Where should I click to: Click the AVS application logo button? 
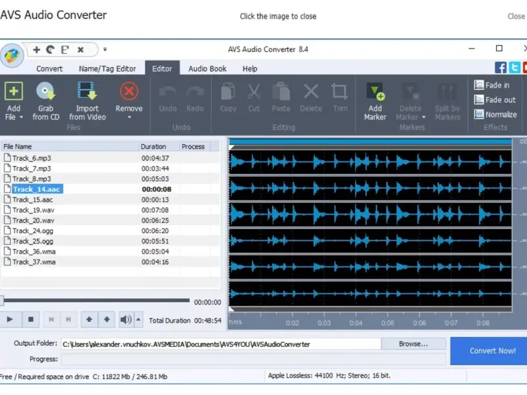(12, 55)
